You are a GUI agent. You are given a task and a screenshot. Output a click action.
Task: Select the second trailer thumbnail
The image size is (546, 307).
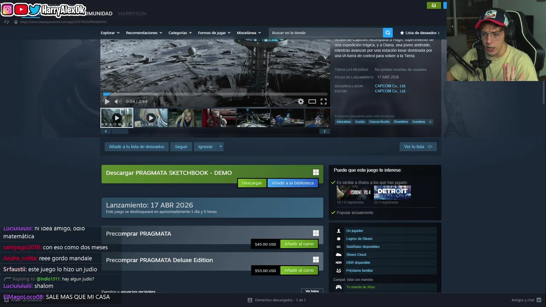(151, 118)
